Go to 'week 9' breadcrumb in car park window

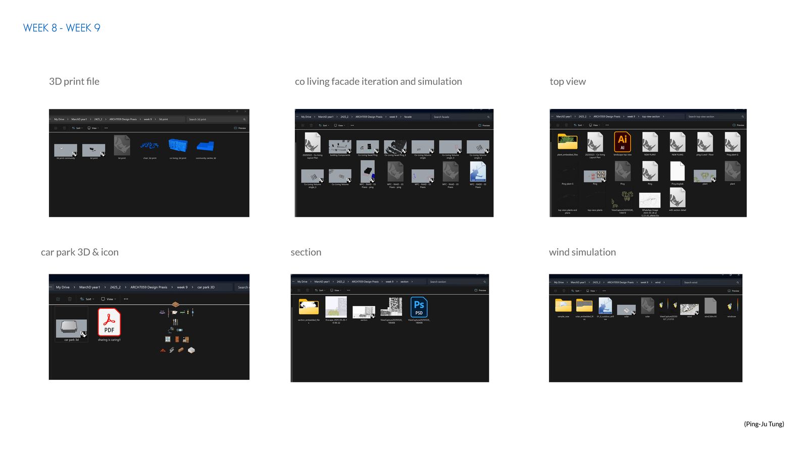[182, 288]
